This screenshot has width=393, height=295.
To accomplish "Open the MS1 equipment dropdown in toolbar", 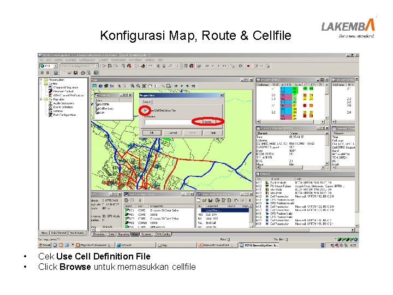I will [56, 66].
